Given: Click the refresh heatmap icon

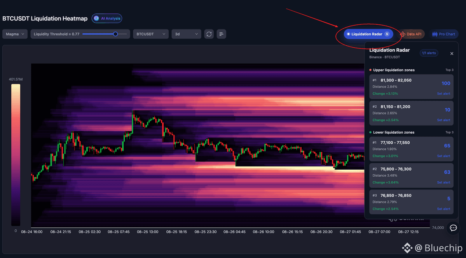Looking at the screenshot, I should [209, 34].
